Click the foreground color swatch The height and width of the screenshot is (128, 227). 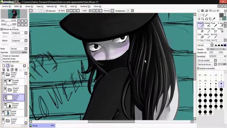pos(221,15)
